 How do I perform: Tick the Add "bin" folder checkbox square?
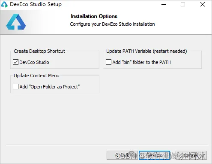pos(108,62)
